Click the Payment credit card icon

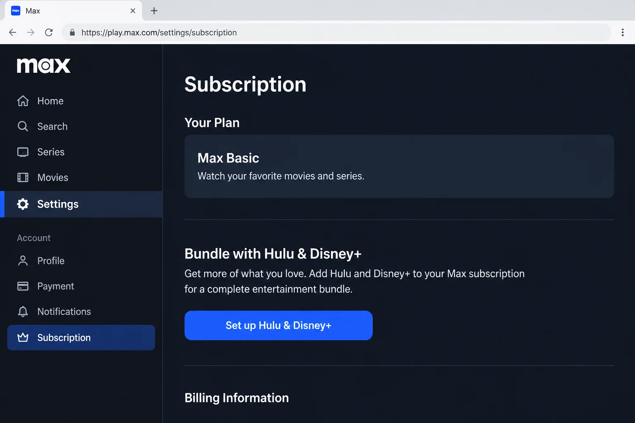coord(23,286)
